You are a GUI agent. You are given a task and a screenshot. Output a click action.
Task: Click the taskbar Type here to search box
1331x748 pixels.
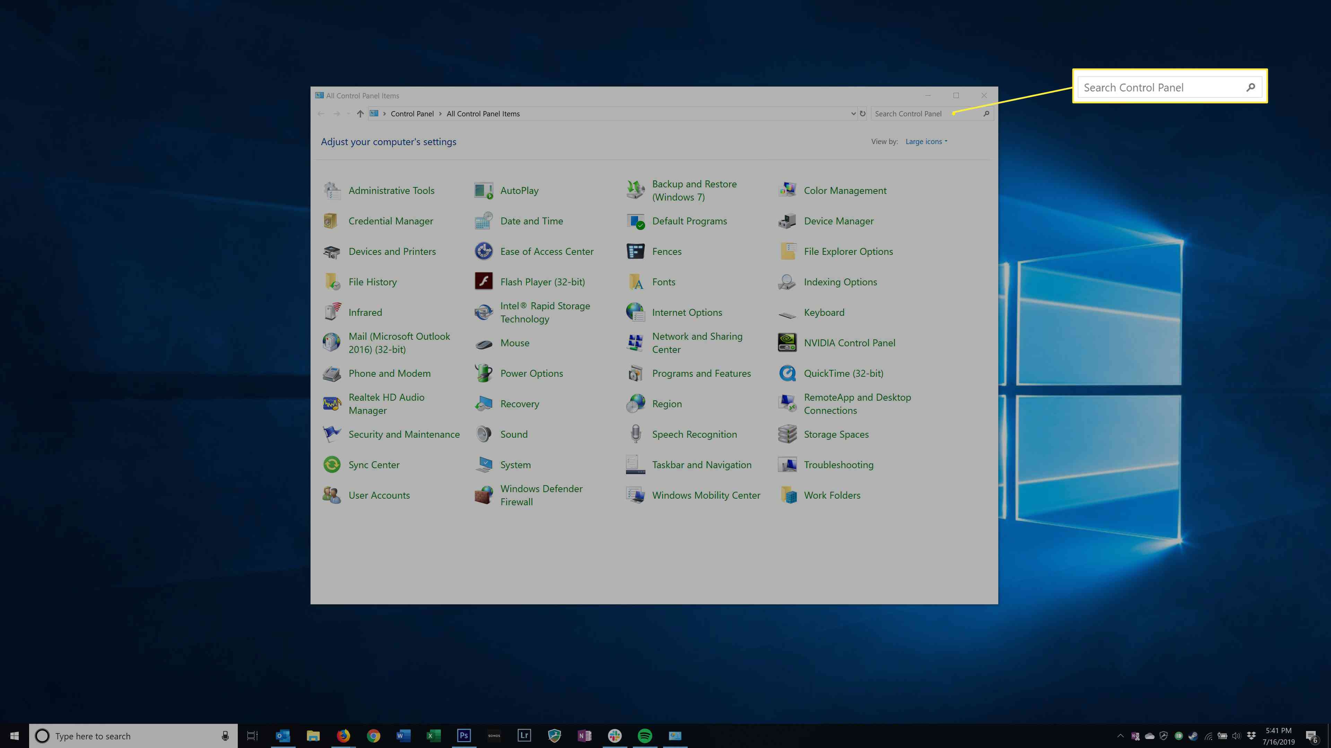pos(133,736)
